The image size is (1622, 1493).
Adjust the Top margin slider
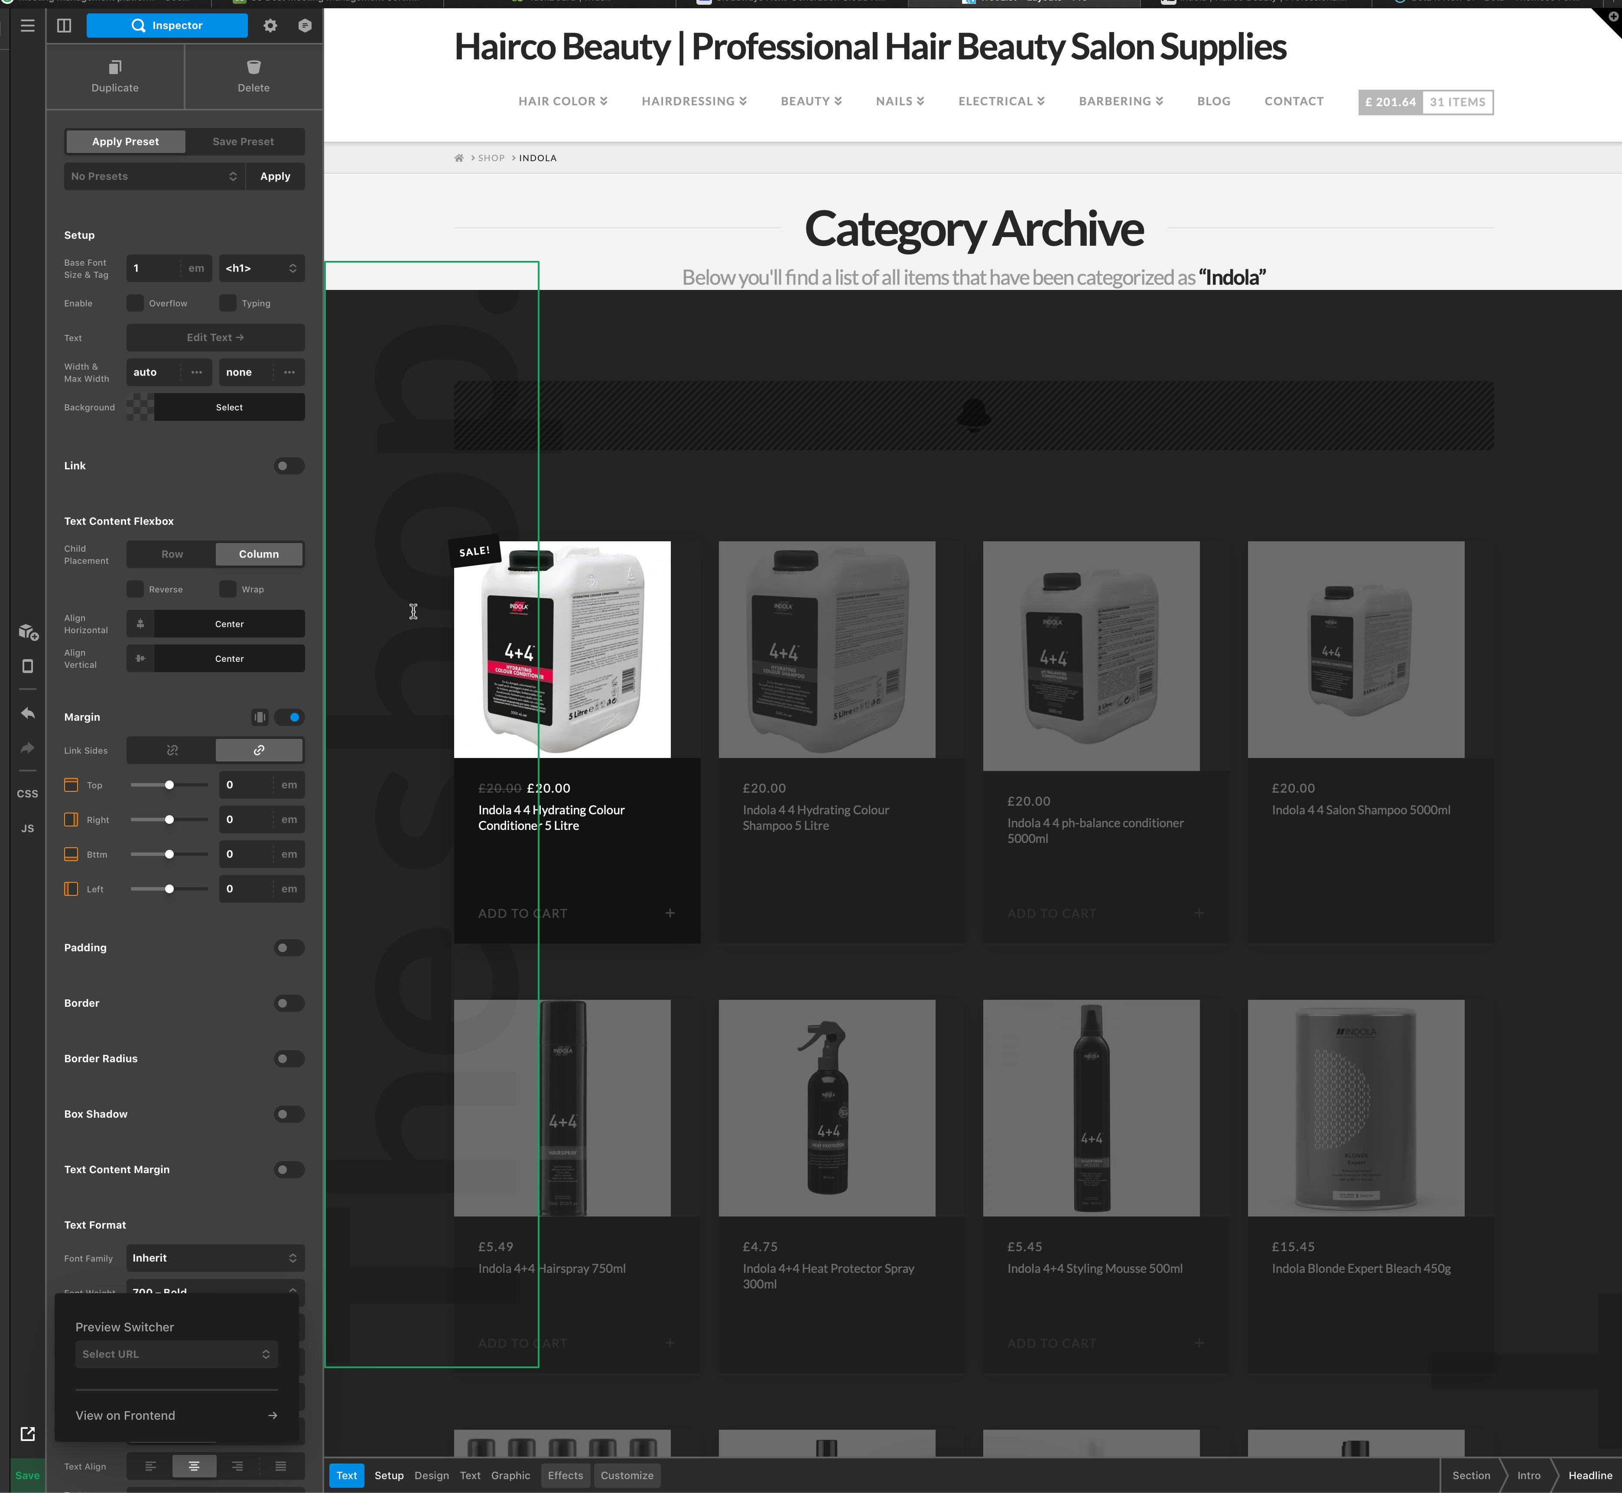pyautogui.click(x=169, y=785)
